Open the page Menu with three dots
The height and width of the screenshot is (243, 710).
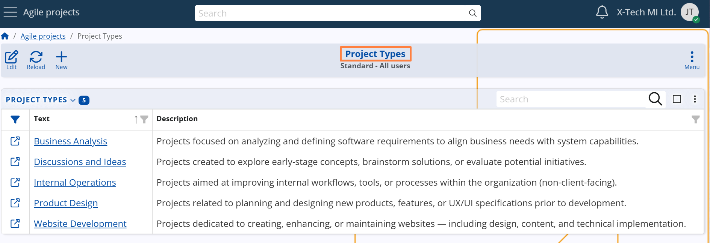point(692,60)
